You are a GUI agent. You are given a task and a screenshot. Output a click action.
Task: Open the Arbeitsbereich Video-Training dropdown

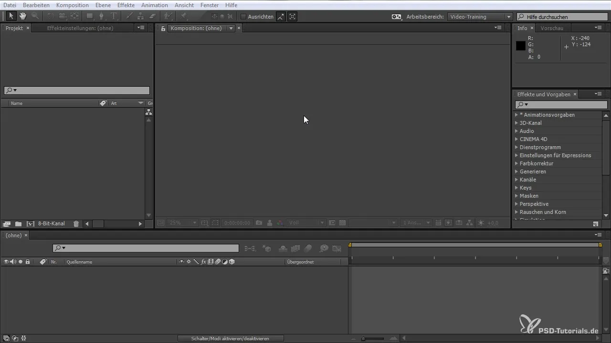(x=480, y=17)
